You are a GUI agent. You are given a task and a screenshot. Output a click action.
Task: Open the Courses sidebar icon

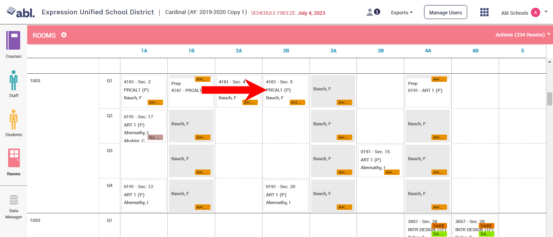[x=14, y=41]
